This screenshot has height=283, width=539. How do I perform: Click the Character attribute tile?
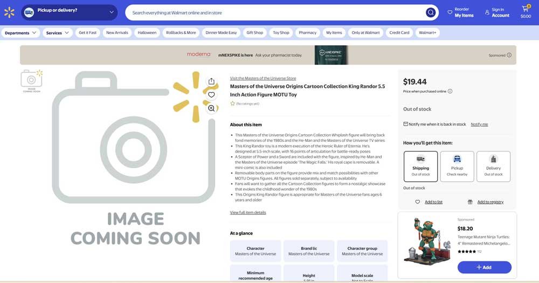pos(255,251)
